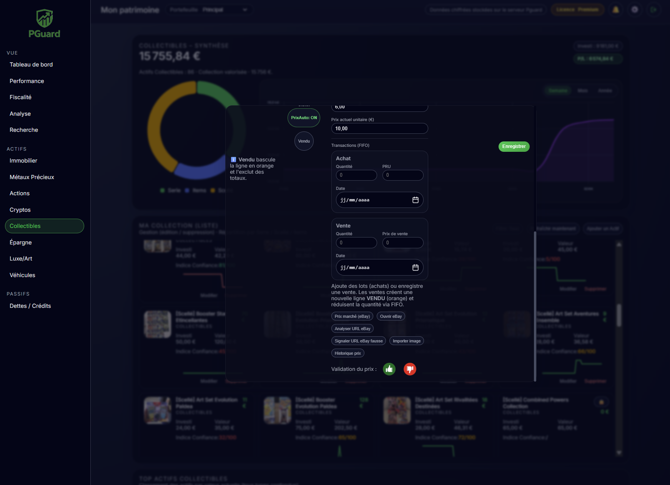
Task: Click the logout icon in top bar
Action: [x=653, y=10]
